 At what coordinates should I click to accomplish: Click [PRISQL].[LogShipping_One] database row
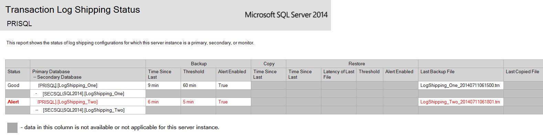pos(88,85)
